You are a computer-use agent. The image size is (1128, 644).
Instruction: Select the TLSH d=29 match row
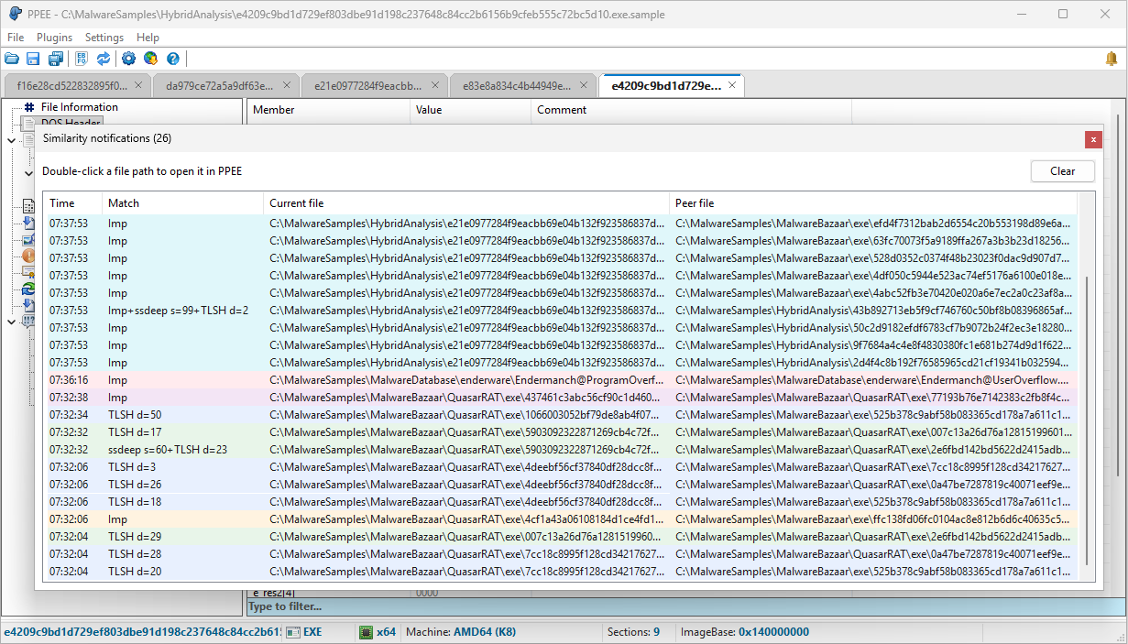[560, 537]
